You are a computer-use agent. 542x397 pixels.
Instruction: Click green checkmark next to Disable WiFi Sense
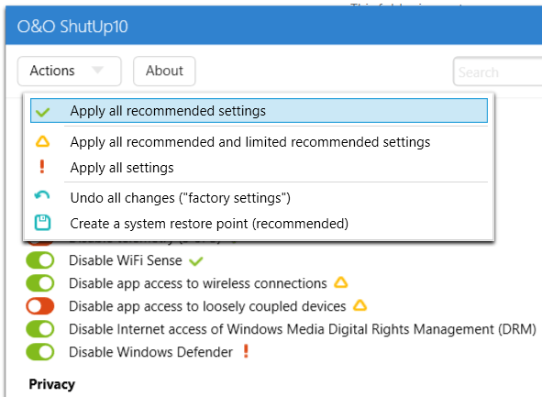[196, 261]
